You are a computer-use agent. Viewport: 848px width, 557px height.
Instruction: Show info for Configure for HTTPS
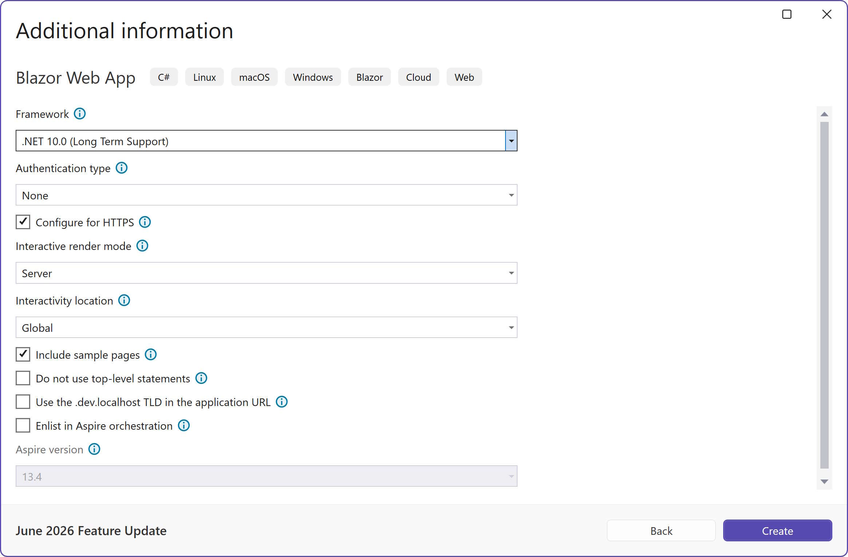click(145, 222)
